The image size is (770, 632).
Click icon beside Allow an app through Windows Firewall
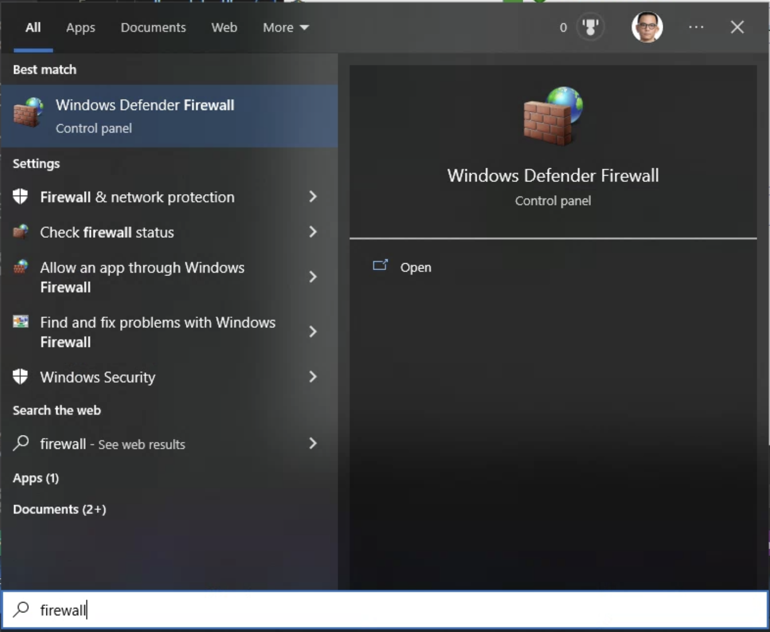click(20, 266)
